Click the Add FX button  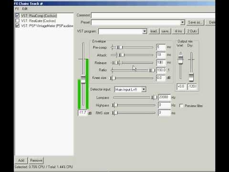21,161
